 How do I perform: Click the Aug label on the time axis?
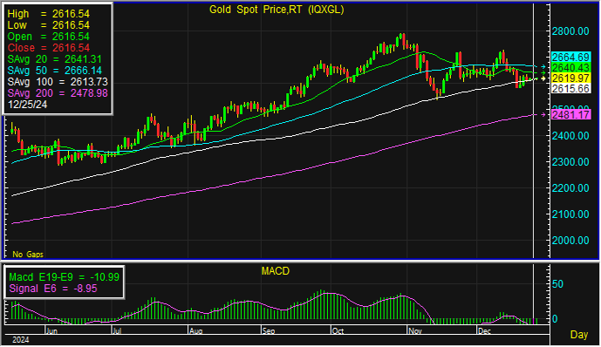[195, 331]
